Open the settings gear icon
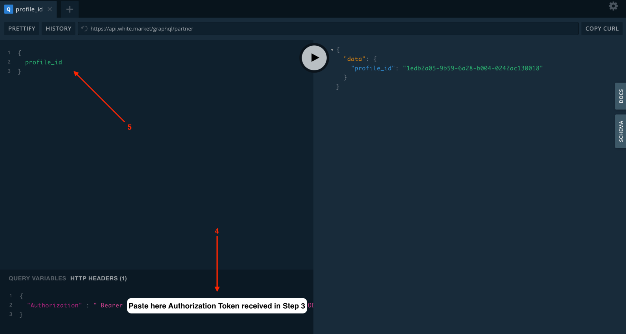The image size is (626, 334). tap(613, 6)
